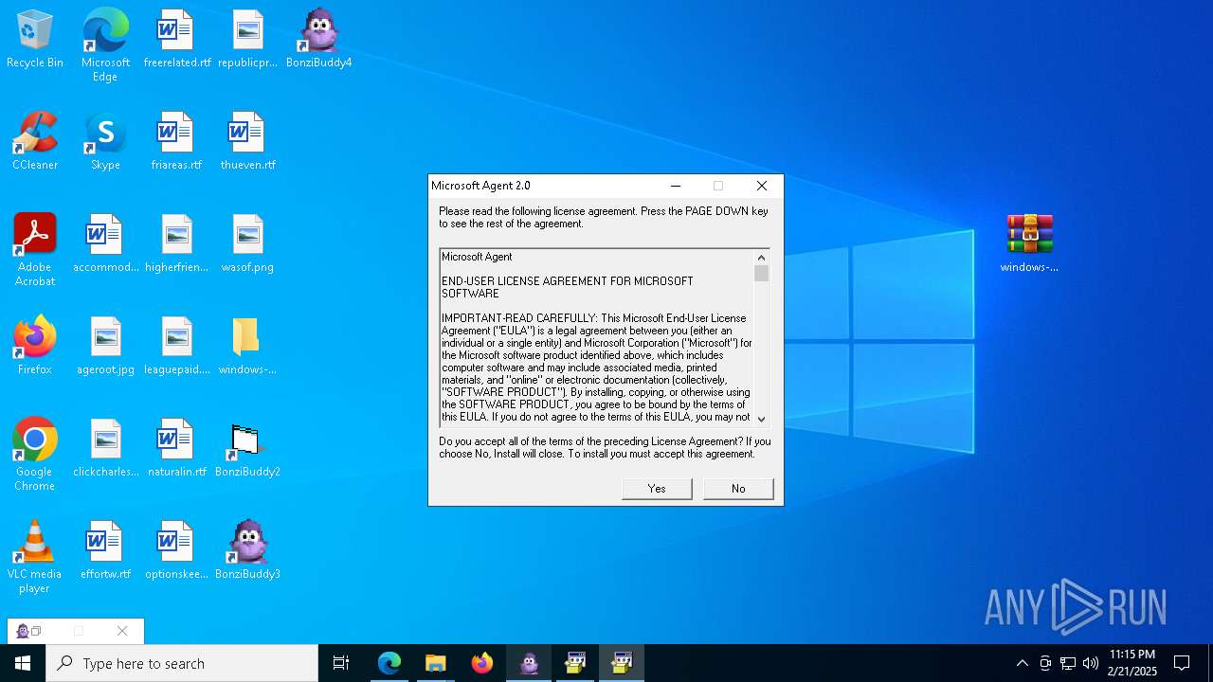The width and height of the screenshot is (1213, 682).
Task: Open Adobe Acrobat desktop shortcut
Action: pos(35,250)
